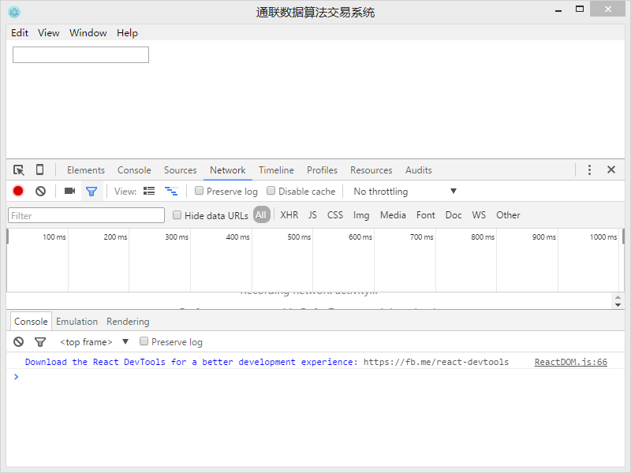The width and height of the screenshot is (631, 473).
Task: Activate the inspect element picker icon
Action: (x=18, y=170)
